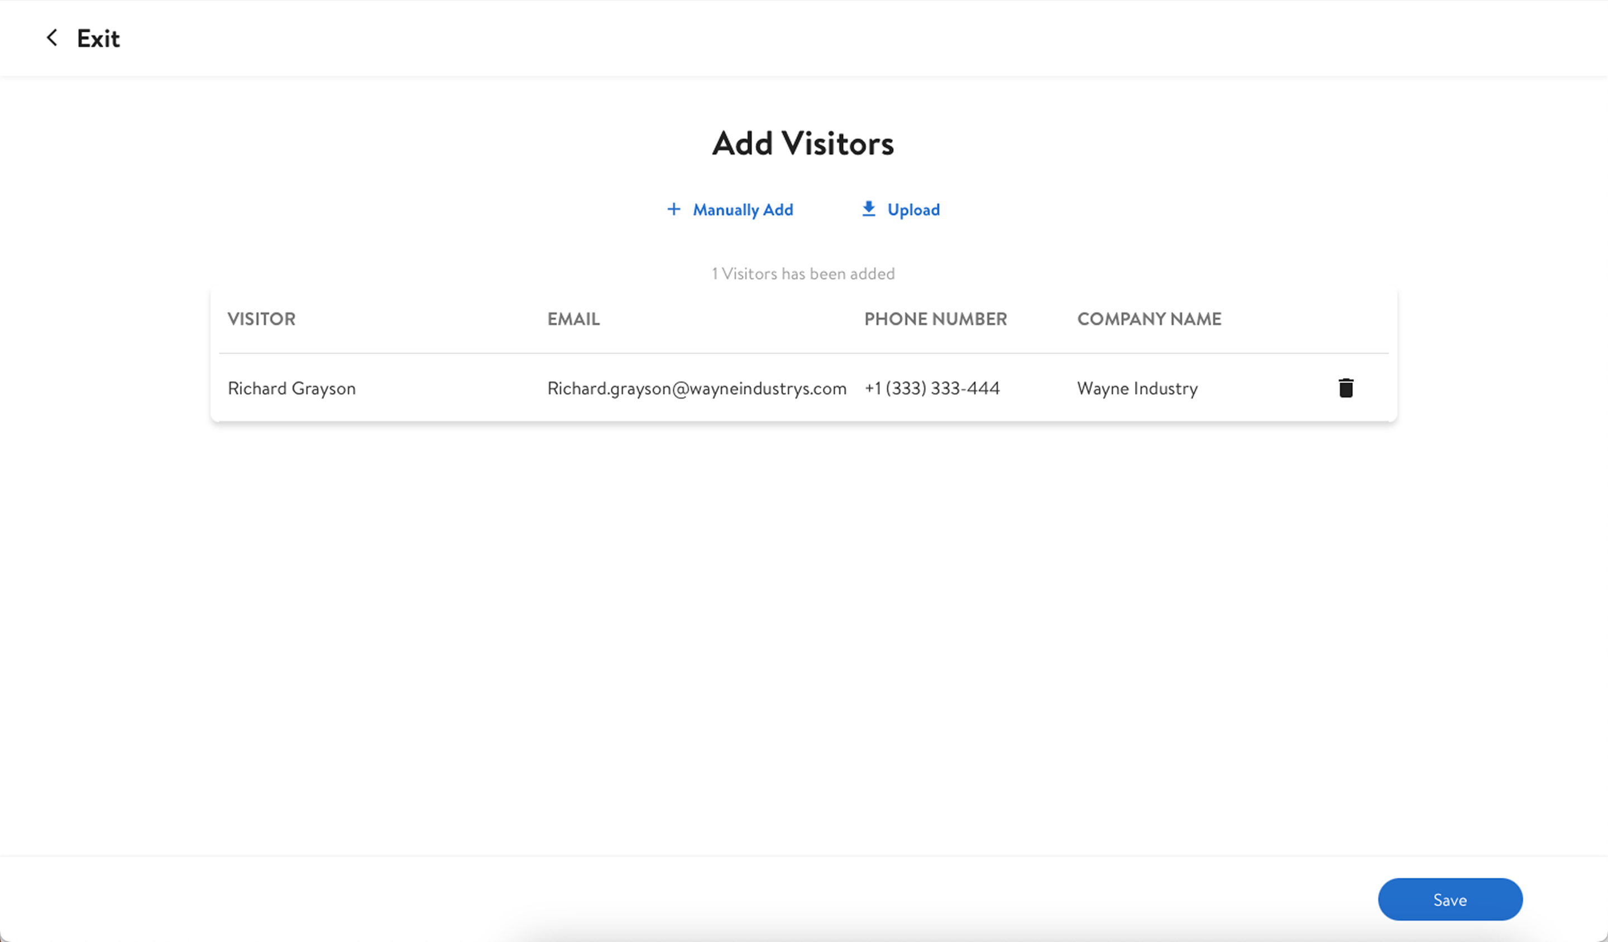Open the Manually Add visitor link
The height and width of the screenshot is (942, 1608).
[743, 209]
